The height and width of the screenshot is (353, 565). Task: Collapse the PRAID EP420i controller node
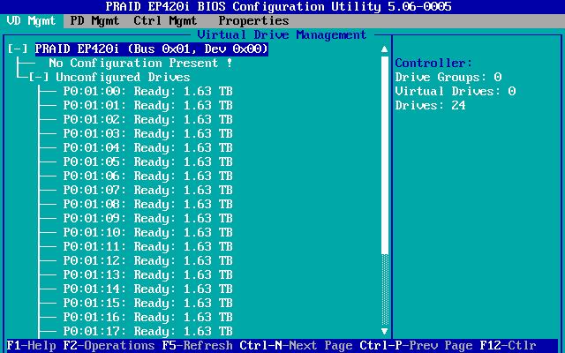coord(18,49)
